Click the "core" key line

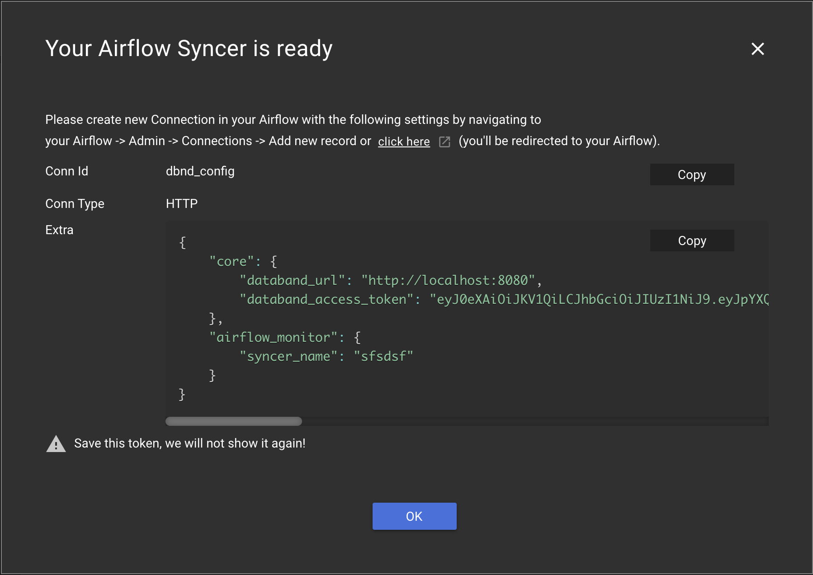click(243, 261)
